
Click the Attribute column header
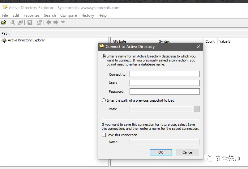pyautogui.click(x=134, y=41)
